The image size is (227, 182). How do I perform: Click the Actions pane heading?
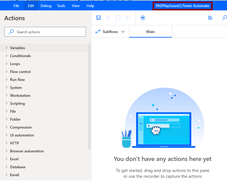coord(15,18)
